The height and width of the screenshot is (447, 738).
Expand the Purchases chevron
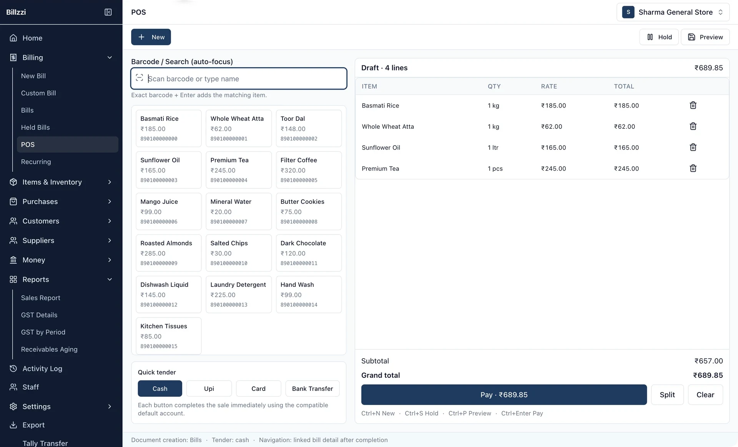pos(110,202)
